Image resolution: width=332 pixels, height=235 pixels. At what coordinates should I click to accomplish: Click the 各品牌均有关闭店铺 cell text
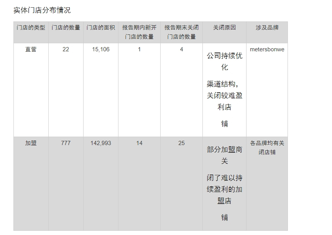[x=267, y=148]
